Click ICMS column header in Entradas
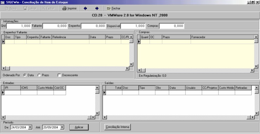The height and width of the screenshot is (134, 260). click(29, 88)
